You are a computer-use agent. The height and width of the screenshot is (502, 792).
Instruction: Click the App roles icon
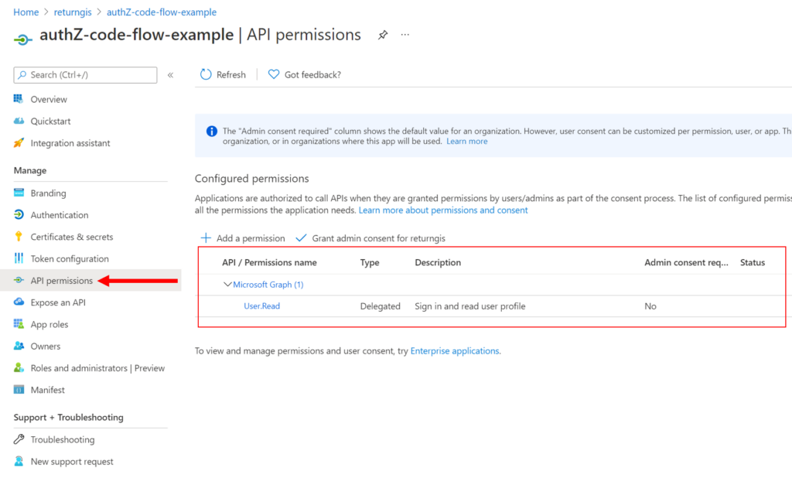point(19,324)
